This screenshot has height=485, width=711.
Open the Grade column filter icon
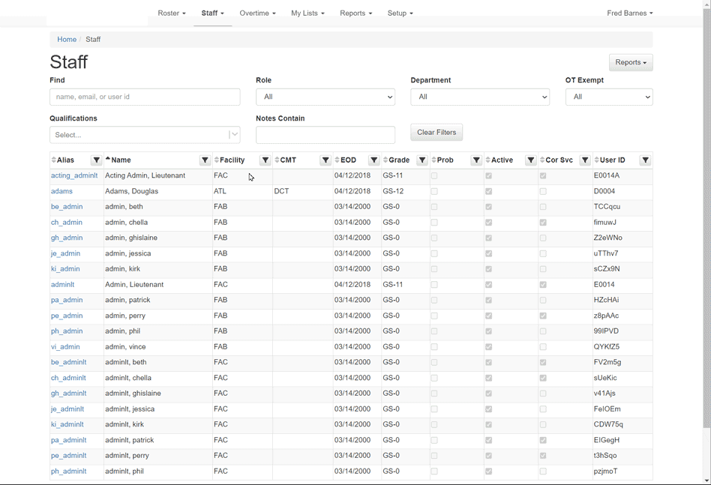click(422, 160)
